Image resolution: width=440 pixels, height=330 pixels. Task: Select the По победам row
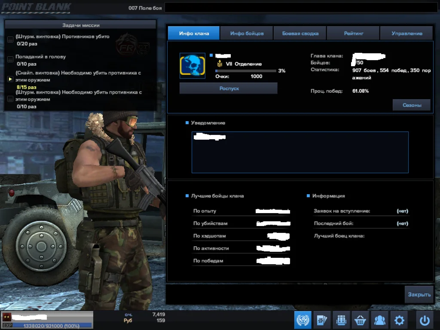coord(241,261)
